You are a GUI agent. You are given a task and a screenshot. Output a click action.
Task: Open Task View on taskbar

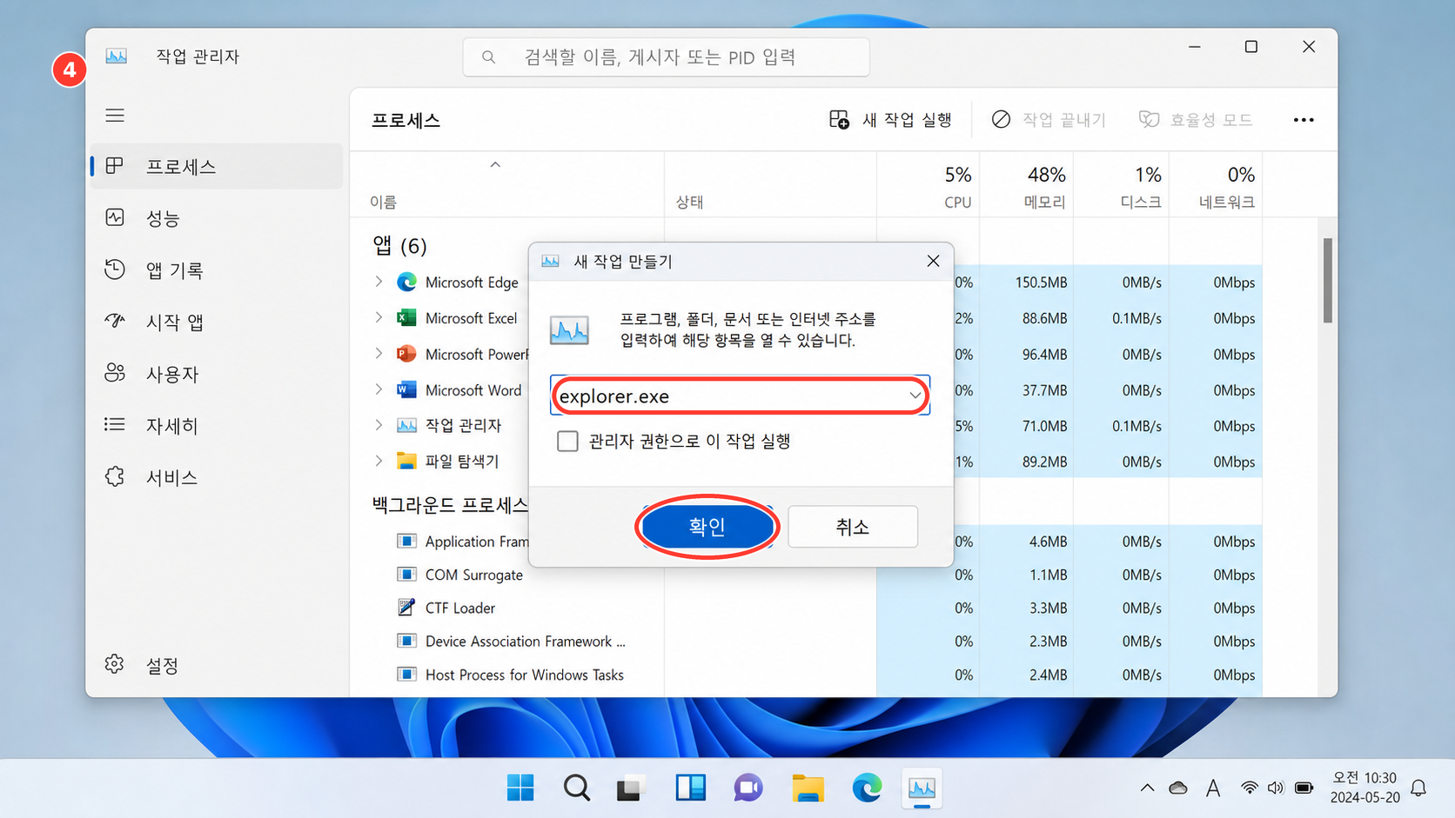click(x=632, y=788)
